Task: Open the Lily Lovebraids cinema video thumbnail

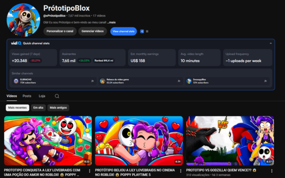Action: coord(139,141)
